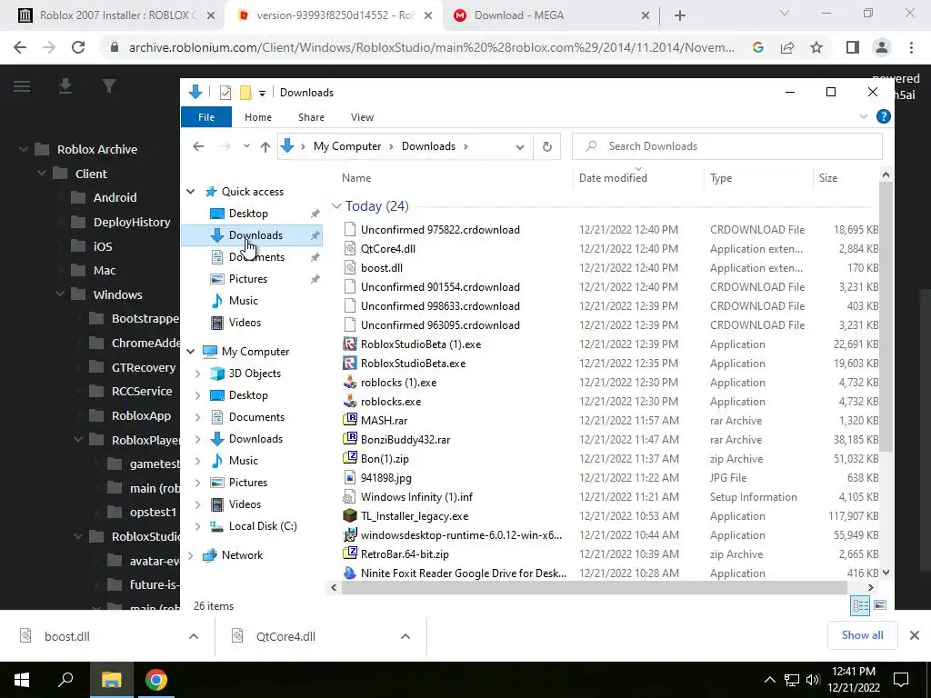Open Explorer help question mark icon
Viewport: 931px width, 698px height.
pyautogui.click(x=884, y=117)
